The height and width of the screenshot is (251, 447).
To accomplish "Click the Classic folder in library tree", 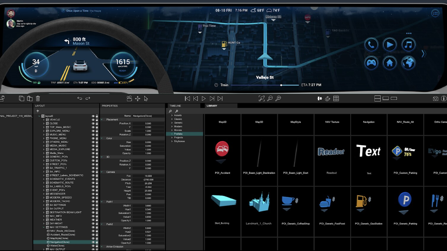I will coord(178,119).
